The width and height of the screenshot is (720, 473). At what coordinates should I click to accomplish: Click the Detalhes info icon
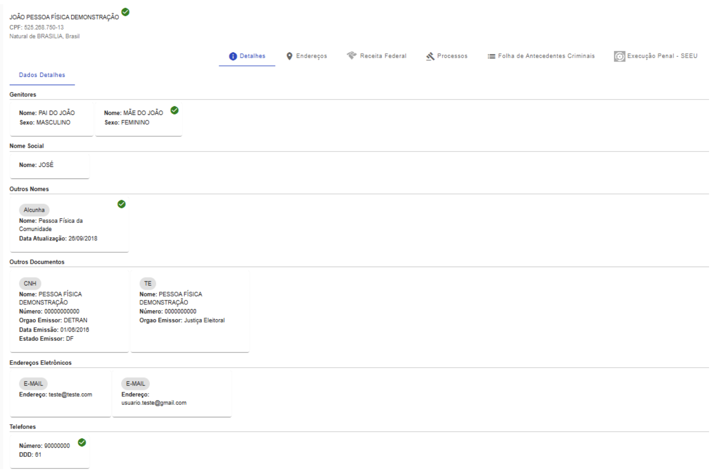tap(233, 56)
